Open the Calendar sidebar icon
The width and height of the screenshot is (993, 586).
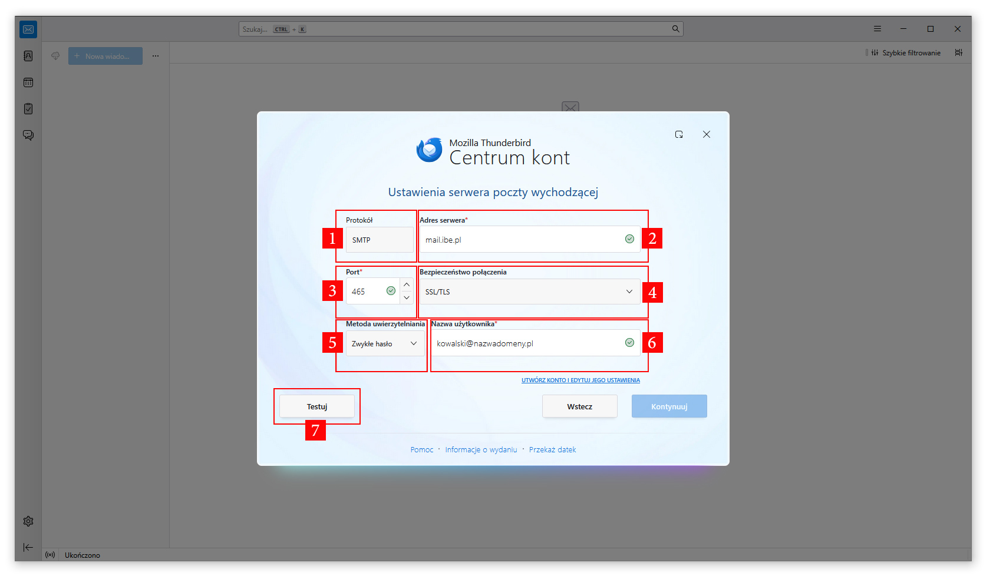point(28,82)
